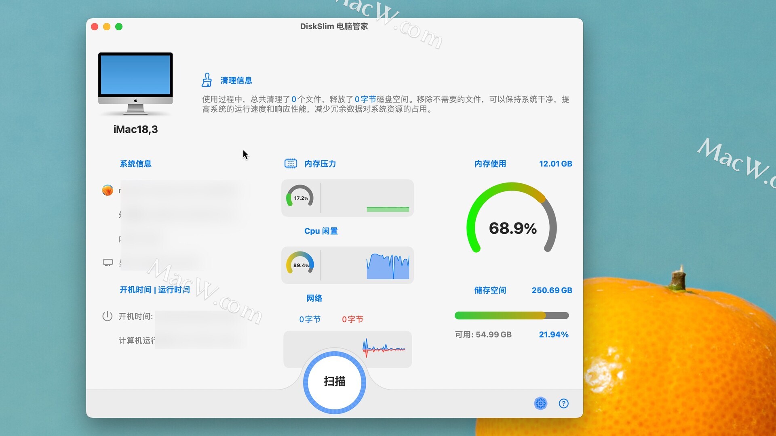Close the DiskSlim window with red button
The image size is (776, 436).
click(x=95, y=27)
